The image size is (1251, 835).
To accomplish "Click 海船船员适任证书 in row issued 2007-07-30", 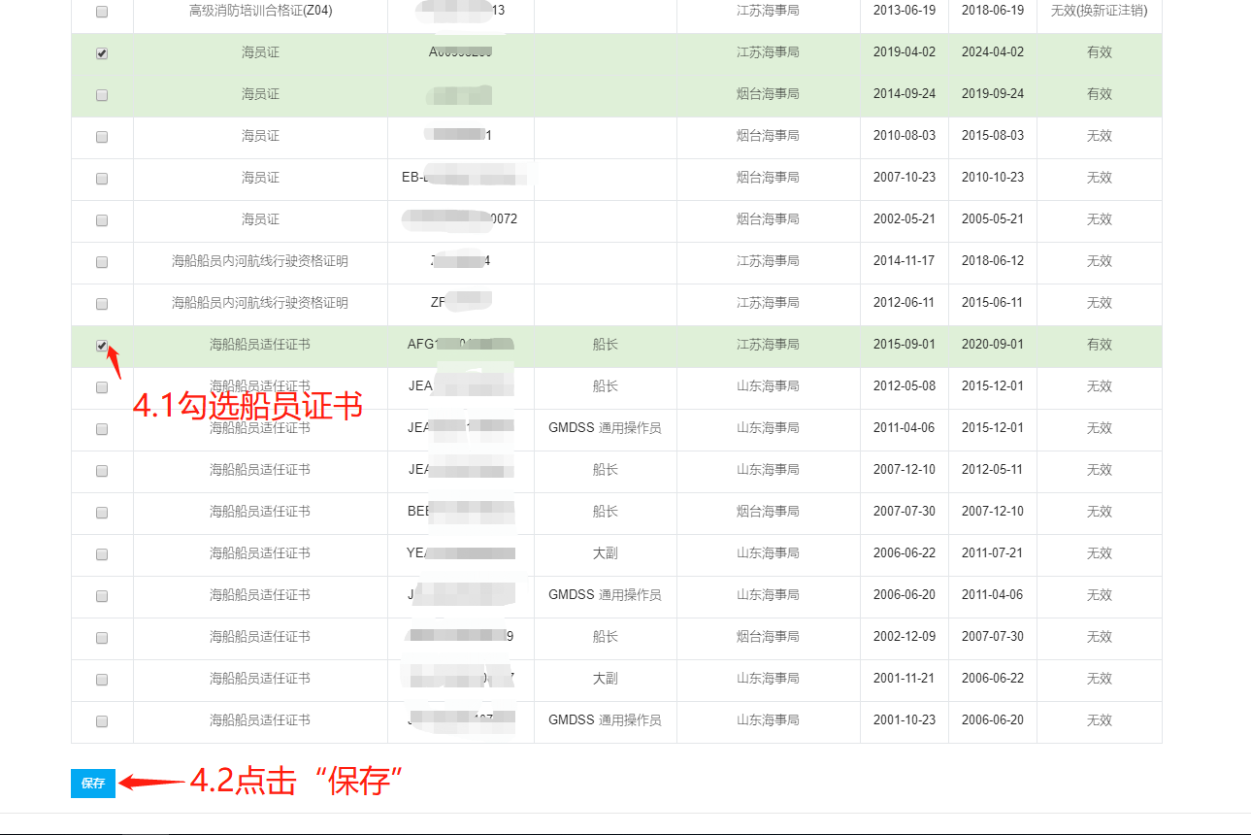I will pos(260,512).
